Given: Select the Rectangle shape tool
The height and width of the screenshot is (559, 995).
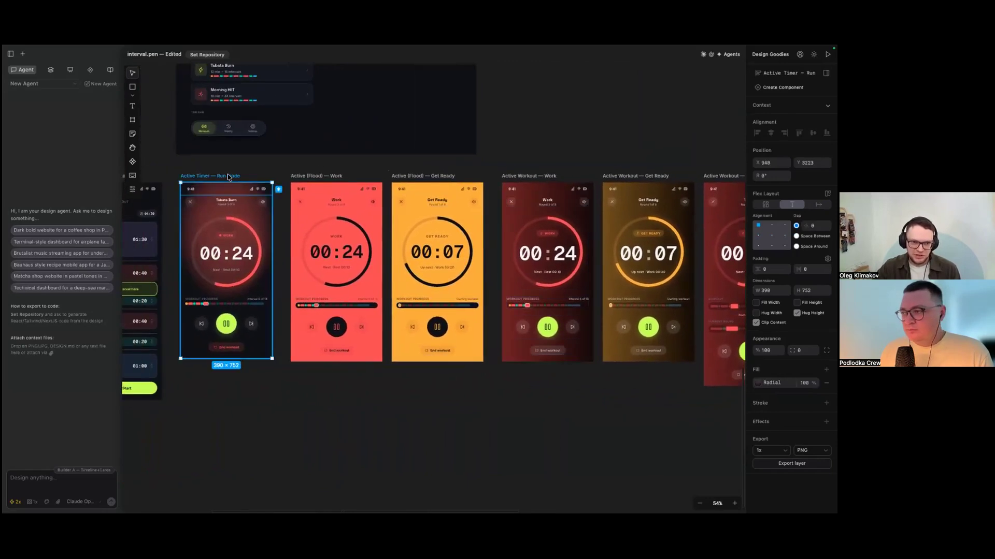Looking at the screenshot, I should (x=132, y=87).
